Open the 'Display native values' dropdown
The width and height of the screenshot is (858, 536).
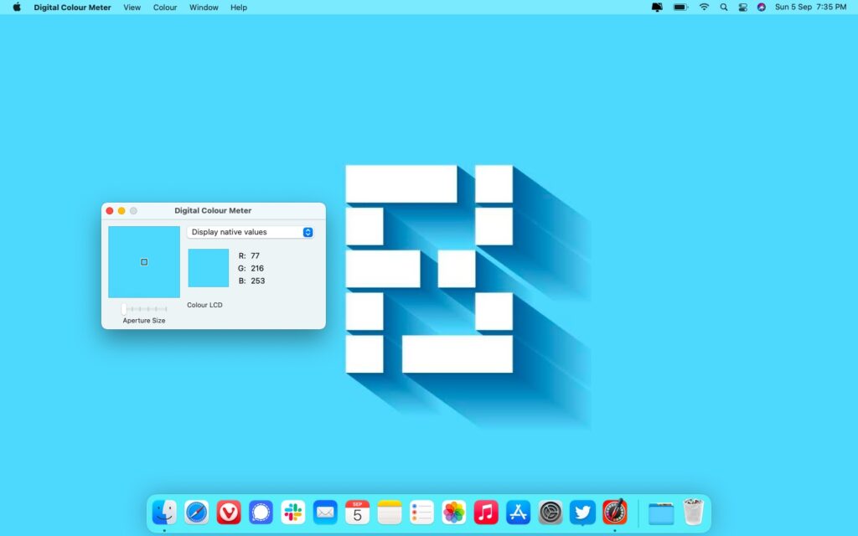click(x=250, y=232)
